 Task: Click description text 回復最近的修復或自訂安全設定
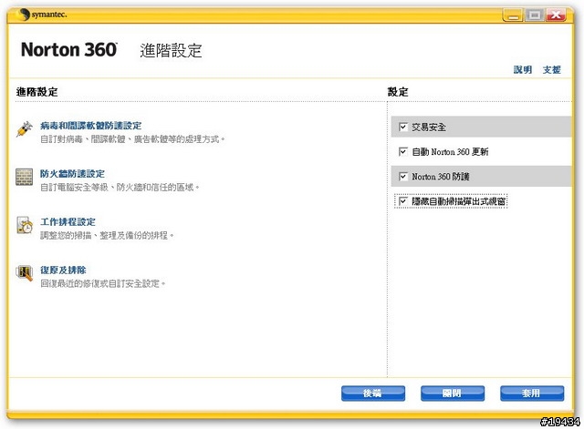103,283
